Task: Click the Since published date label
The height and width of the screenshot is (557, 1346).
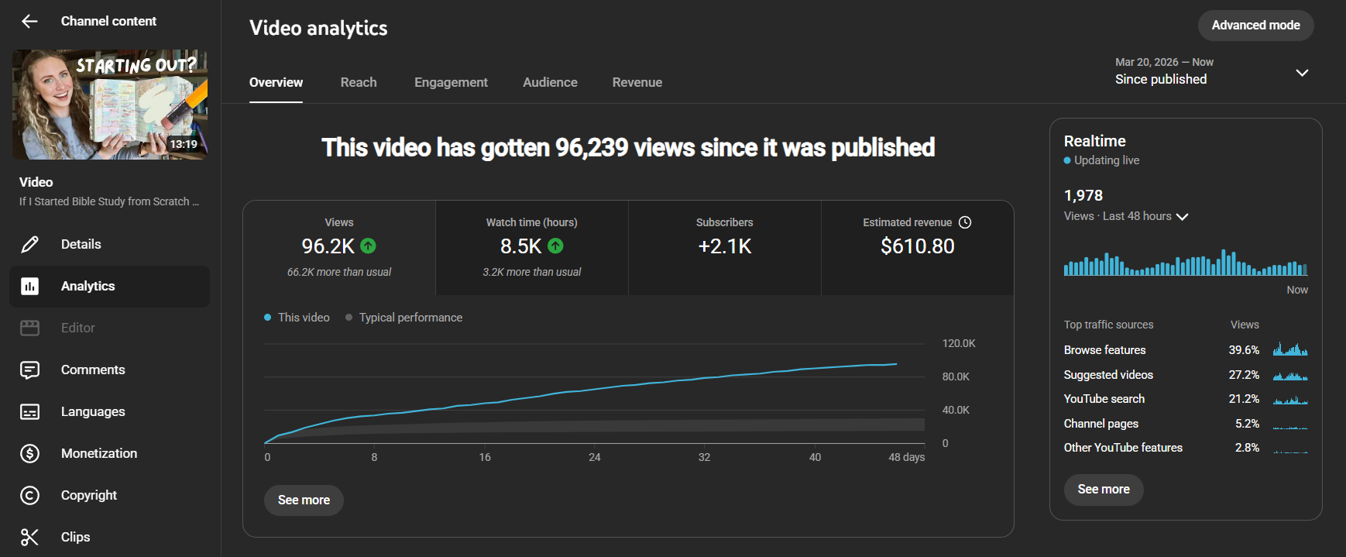Action: click(x=1161, y=79)
